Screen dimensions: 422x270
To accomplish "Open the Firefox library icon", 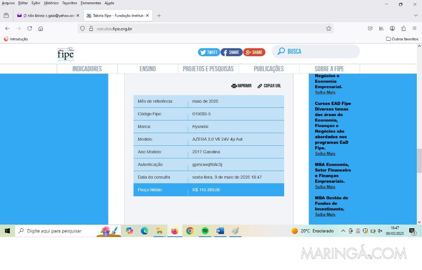I will tap(381, 29).
